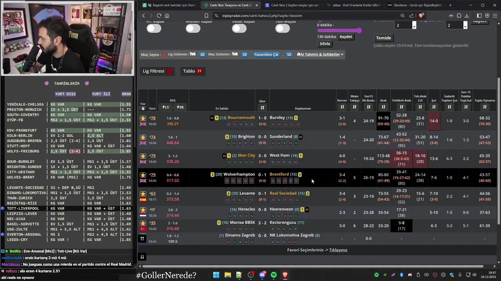Toggle the Heracles favorite star

143,210
